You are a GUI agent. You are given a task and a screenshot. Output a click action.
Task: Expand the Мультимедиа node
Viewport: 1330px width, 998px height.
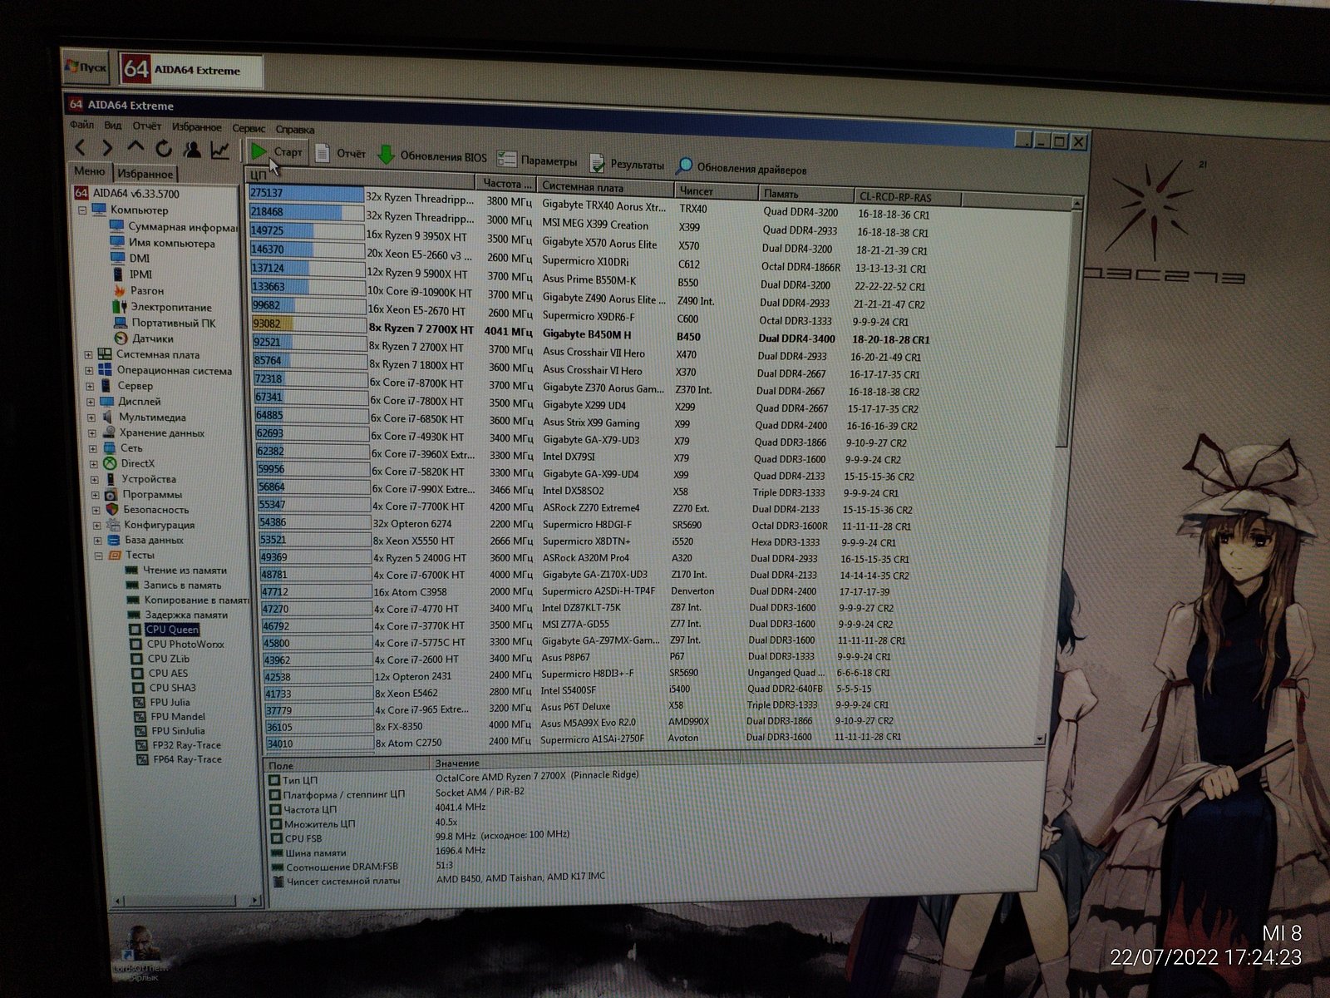coord(92,417)
